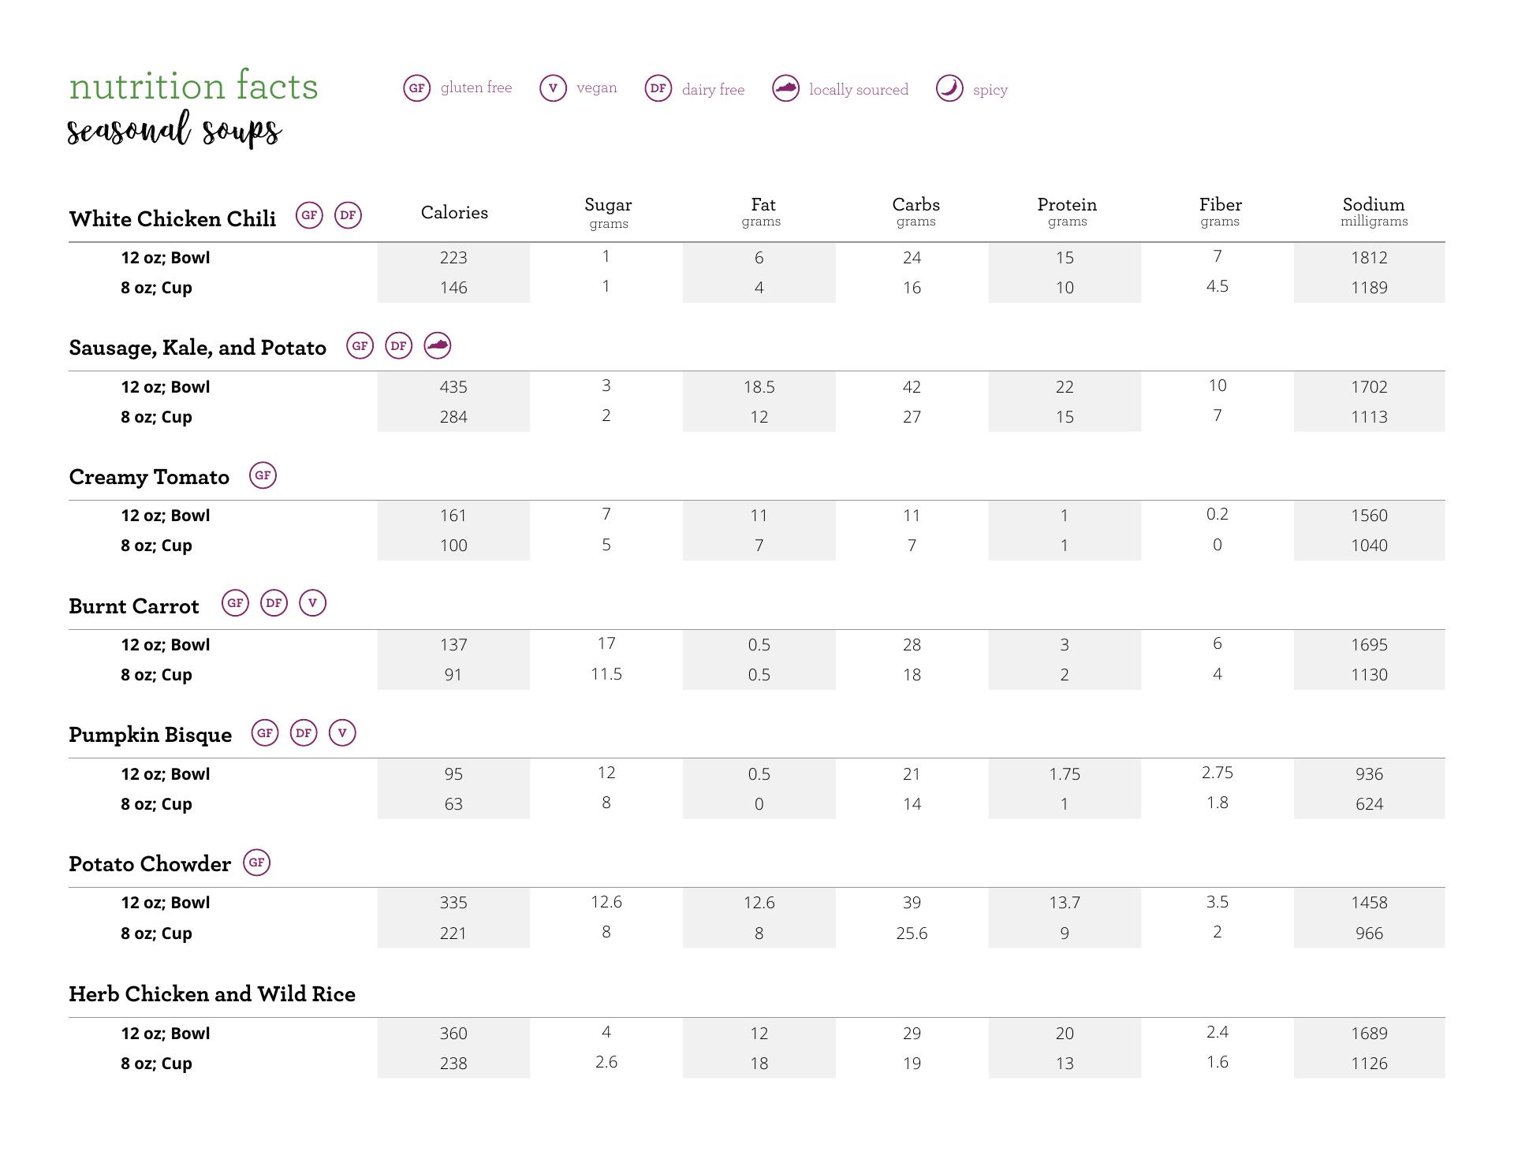
Task: Click the vegan legend icon
Action: [x=553, y=88]
